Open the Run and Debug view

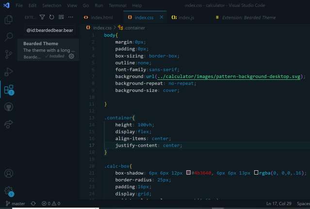click(9, 72)
